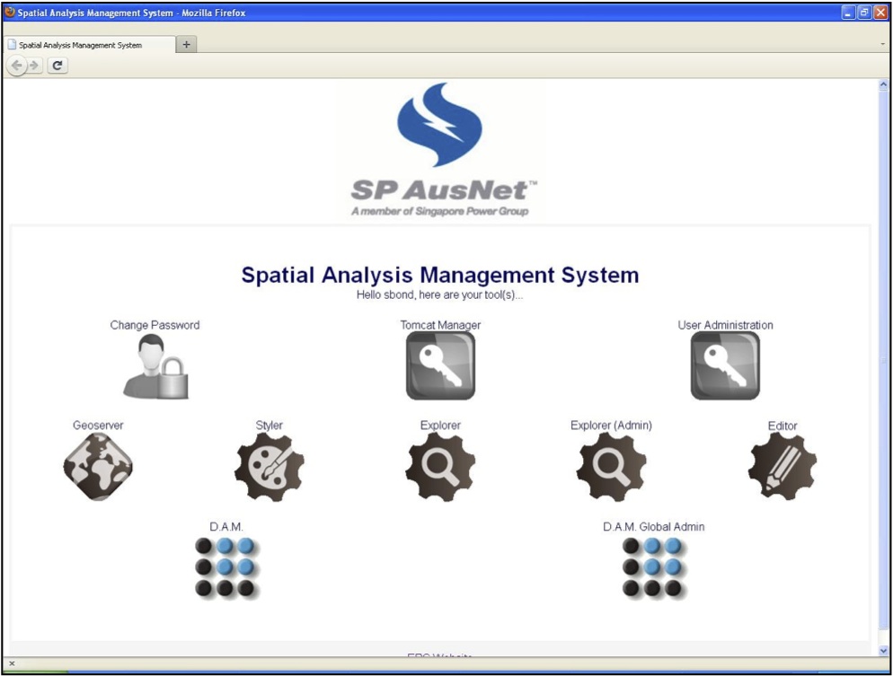Launch the Styler palette gear icon

pyautogui.click(x=270, y=467)
